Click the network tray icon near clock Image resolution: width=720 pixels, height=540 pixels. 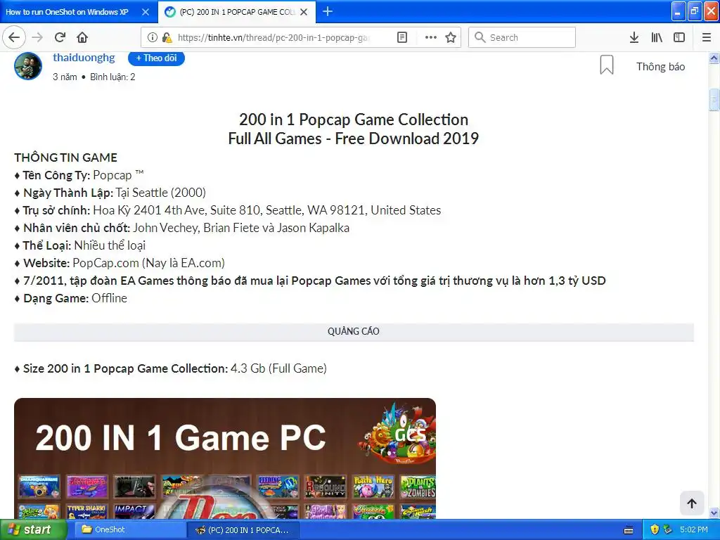pyautogui.click(x=668, y=529)
